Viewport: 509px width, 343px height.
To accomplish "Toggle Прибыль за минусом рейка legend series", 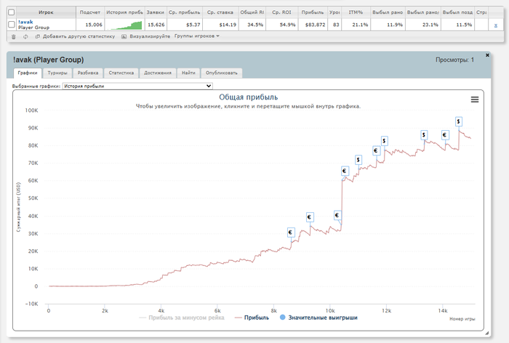I will click(185, 317).
